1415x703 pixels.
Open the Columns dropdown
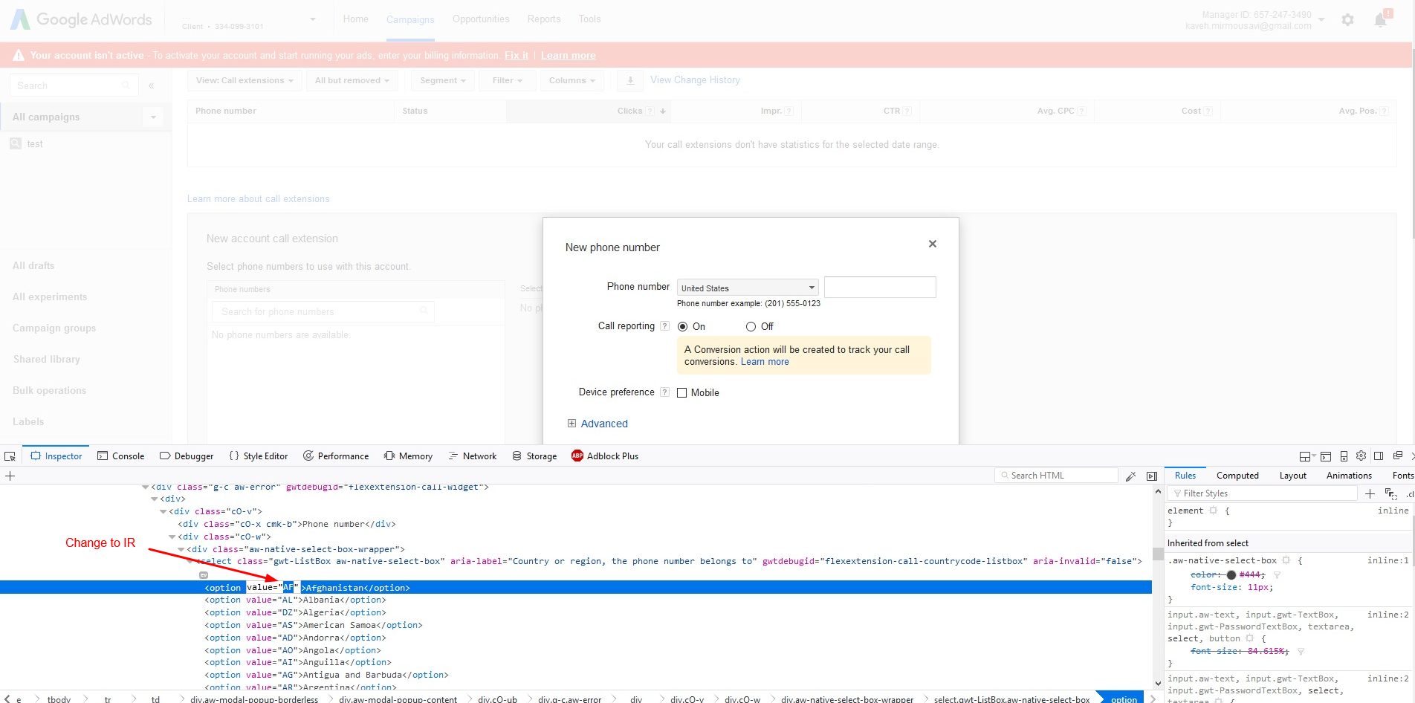(x=572, y=80)
